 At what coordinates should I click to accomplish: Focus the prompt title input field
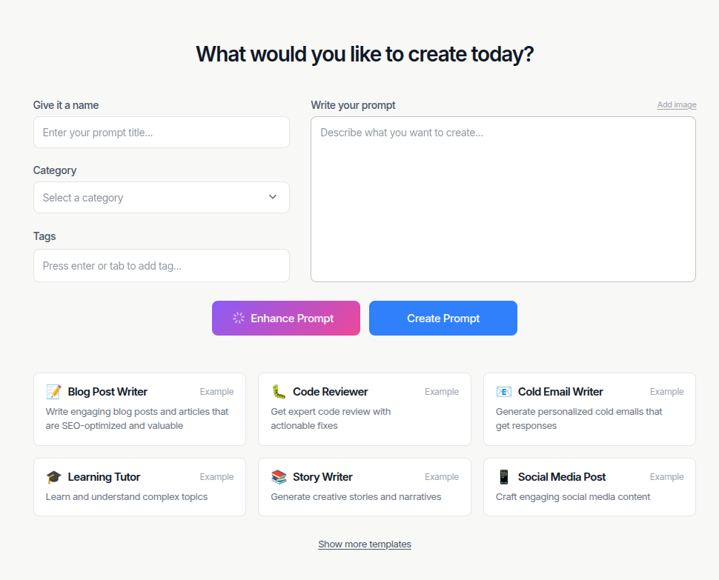point(161,133)
